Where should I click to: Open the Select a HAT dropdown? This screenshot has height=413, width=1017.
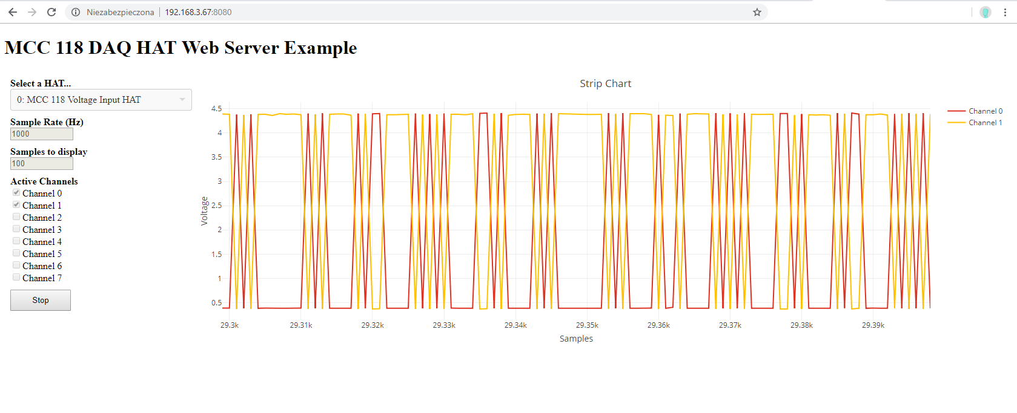[97, 100]
